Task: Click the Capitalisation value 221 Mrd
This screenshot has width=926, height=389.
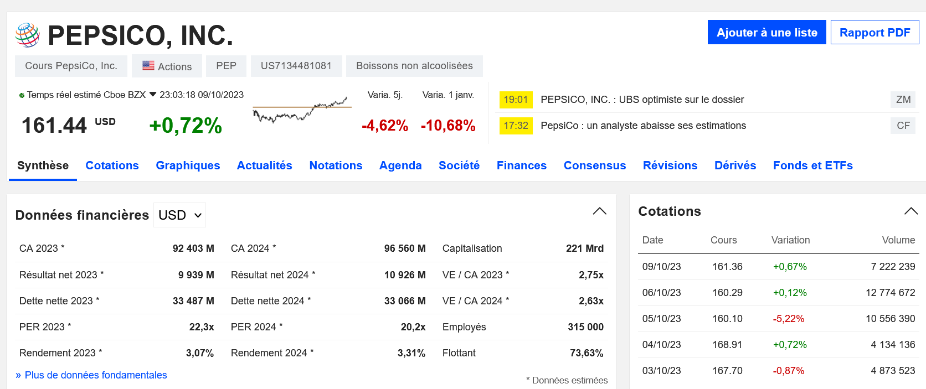Action: tap(585, 248)
